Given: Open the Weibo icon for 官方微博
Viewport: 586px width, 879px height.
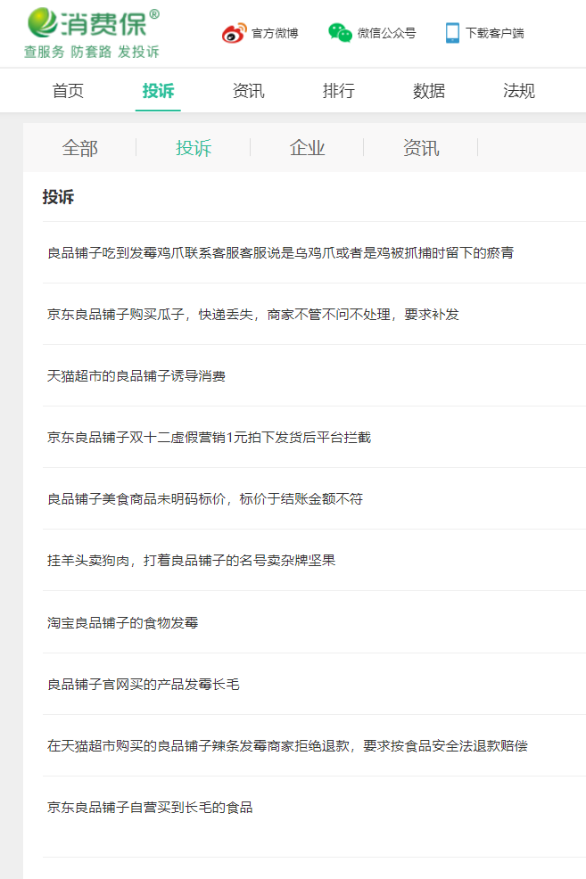Looking at the screenshot, I should pyautogui.click(x=234, y=33).
